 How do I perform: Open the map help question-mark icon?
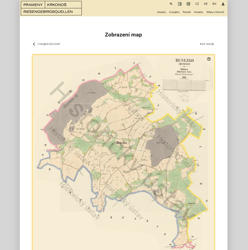pos(209,59)
